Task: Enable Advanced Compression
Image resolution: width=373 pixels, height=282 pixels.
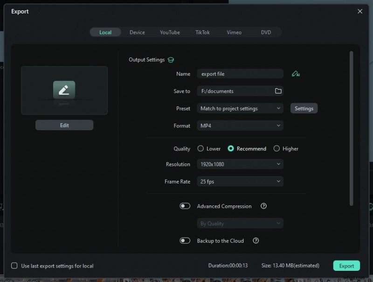Action: click(185, 206)
